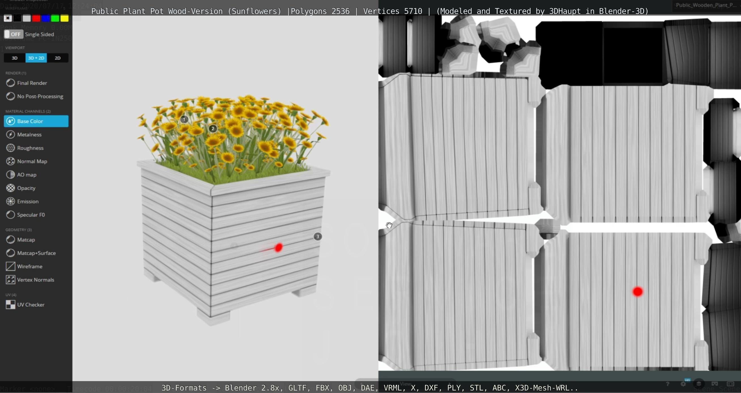Select the 3D + 2D viewport

pyautogui.click(x=36, y=58)
